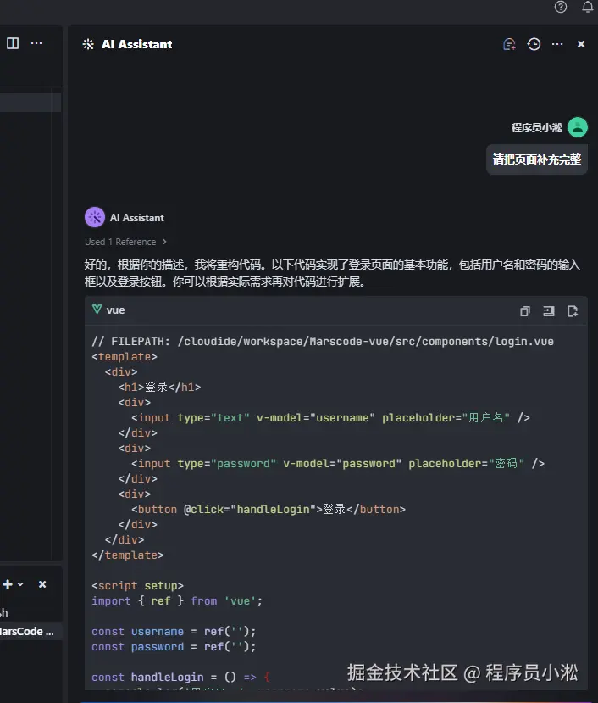Screen dimensions: 598x703
Task: Insert code block at cursor icon
Action: [x=549, y=310]
